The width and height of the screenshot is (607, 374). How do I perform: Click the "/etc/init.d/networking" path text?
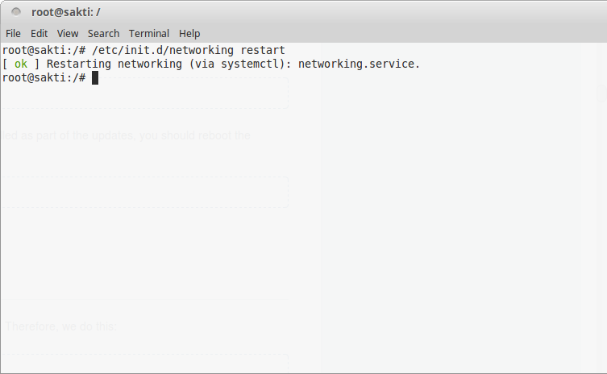tap(163, 50)
